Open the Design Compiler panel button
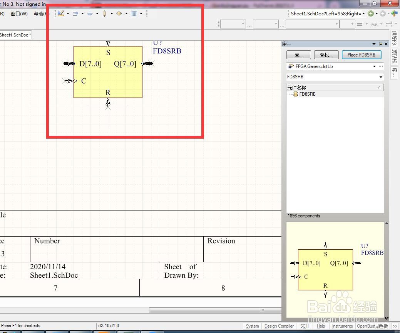The width and height of the screenshot is (400, 333). 279,326
